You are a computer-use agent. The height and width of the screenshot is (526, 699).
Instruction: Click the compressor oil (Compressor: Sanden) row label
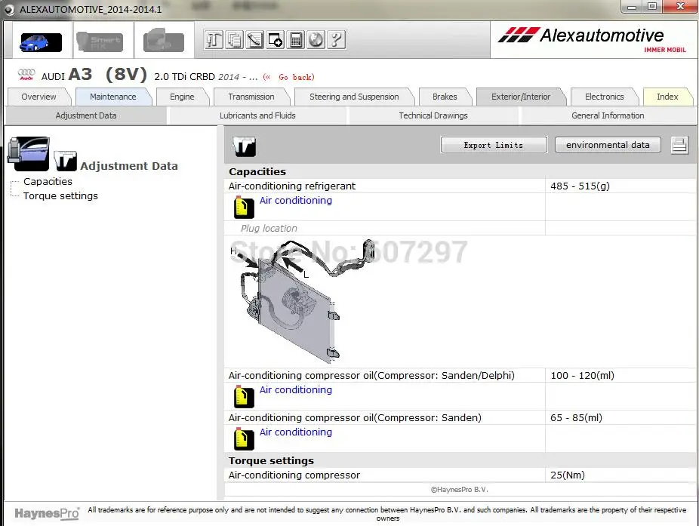[355, 417]
